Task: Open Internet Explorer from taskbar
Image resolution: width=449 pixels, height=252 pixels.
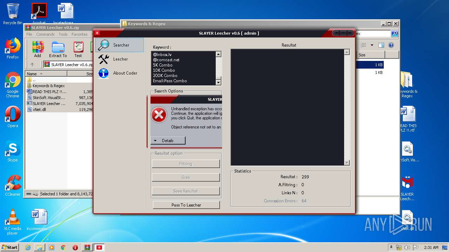Action: 28,247
